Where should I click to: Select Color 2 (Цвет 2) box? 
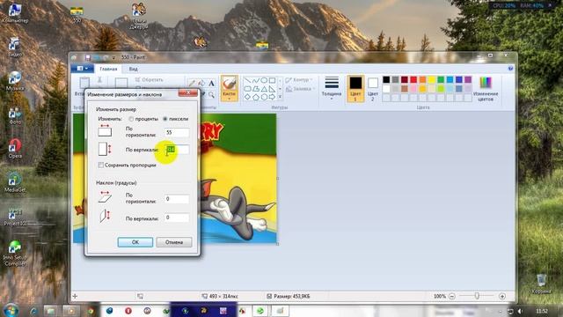pos(373,88)
